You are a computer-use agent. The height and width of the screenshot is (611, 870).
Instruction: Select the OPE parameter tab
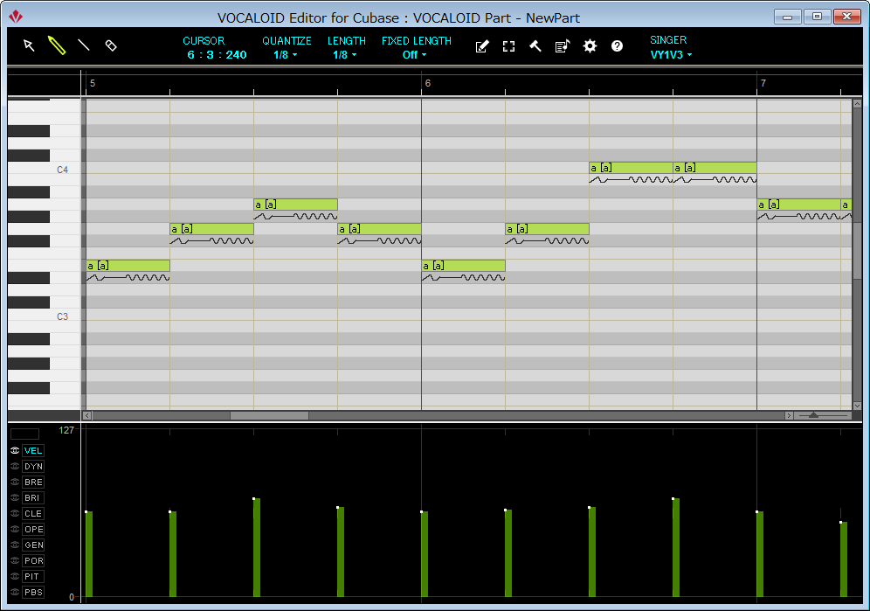33,530
